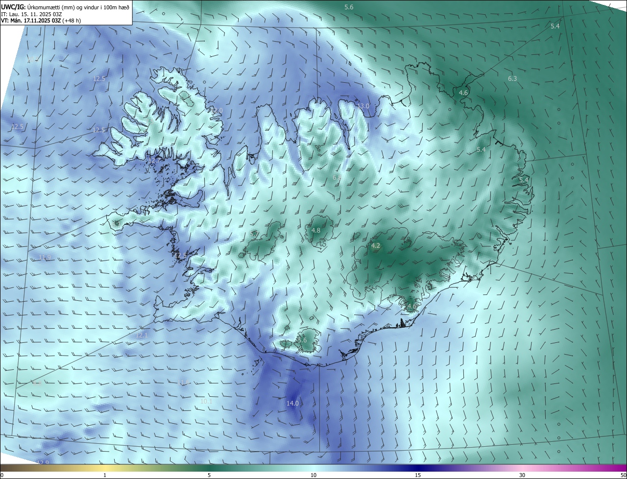Click the 10.1 value over the southwest sea
Image resolution: width=627 pixels, height=479 pixels.
[x=206, y=401]
